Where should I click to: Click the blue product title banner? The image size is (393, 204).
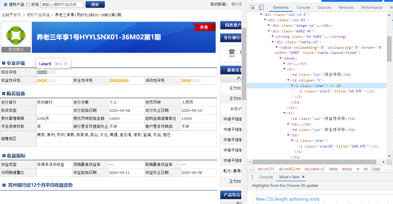pos(124,37)
